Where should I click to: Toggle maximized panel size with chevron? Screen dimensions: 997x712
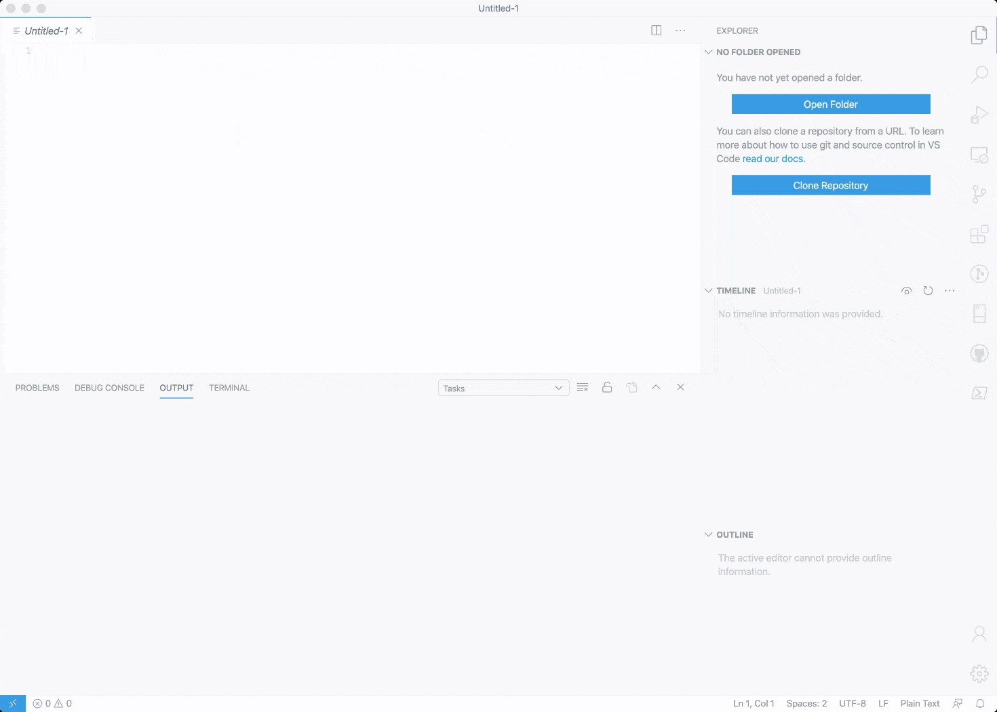[656, 388]
